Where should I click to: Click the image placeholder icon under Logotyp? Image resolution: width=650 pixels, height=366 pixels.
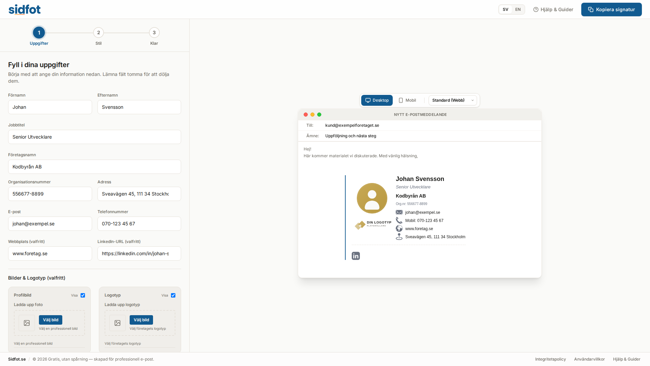click(117, 323)
